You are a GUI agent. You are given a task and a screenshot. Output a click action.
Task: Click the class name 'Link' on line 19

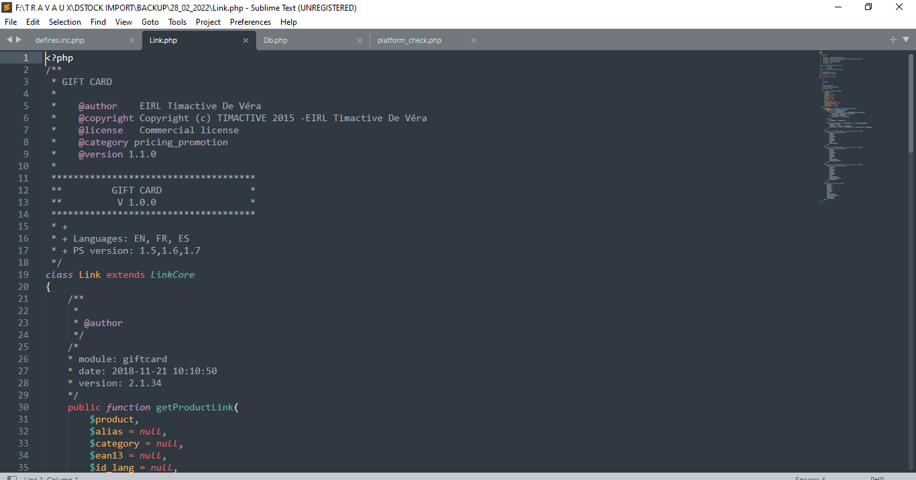coord(90,274)
